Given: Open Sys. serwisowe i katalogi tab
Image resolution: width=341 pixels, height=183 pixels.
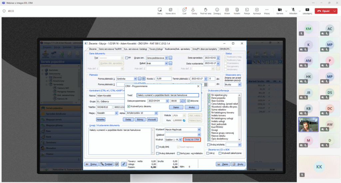Looking at the screenshot, I should [x=135, y=49].
